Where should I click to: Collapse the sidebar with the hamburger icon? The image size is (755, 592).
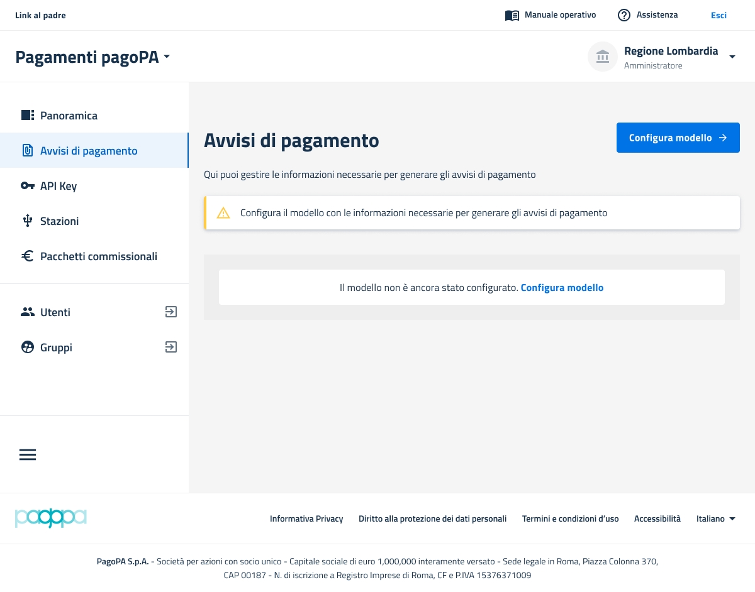click(28, 455)
